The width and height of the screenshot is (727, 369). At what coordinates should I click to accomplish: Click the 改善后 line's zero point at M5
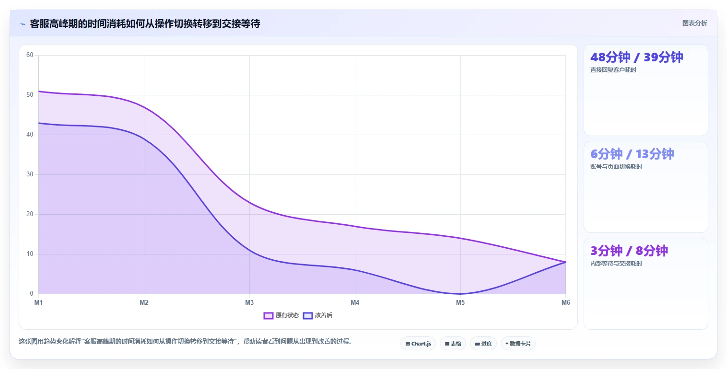pyautogui.click(x=460, y=294)
